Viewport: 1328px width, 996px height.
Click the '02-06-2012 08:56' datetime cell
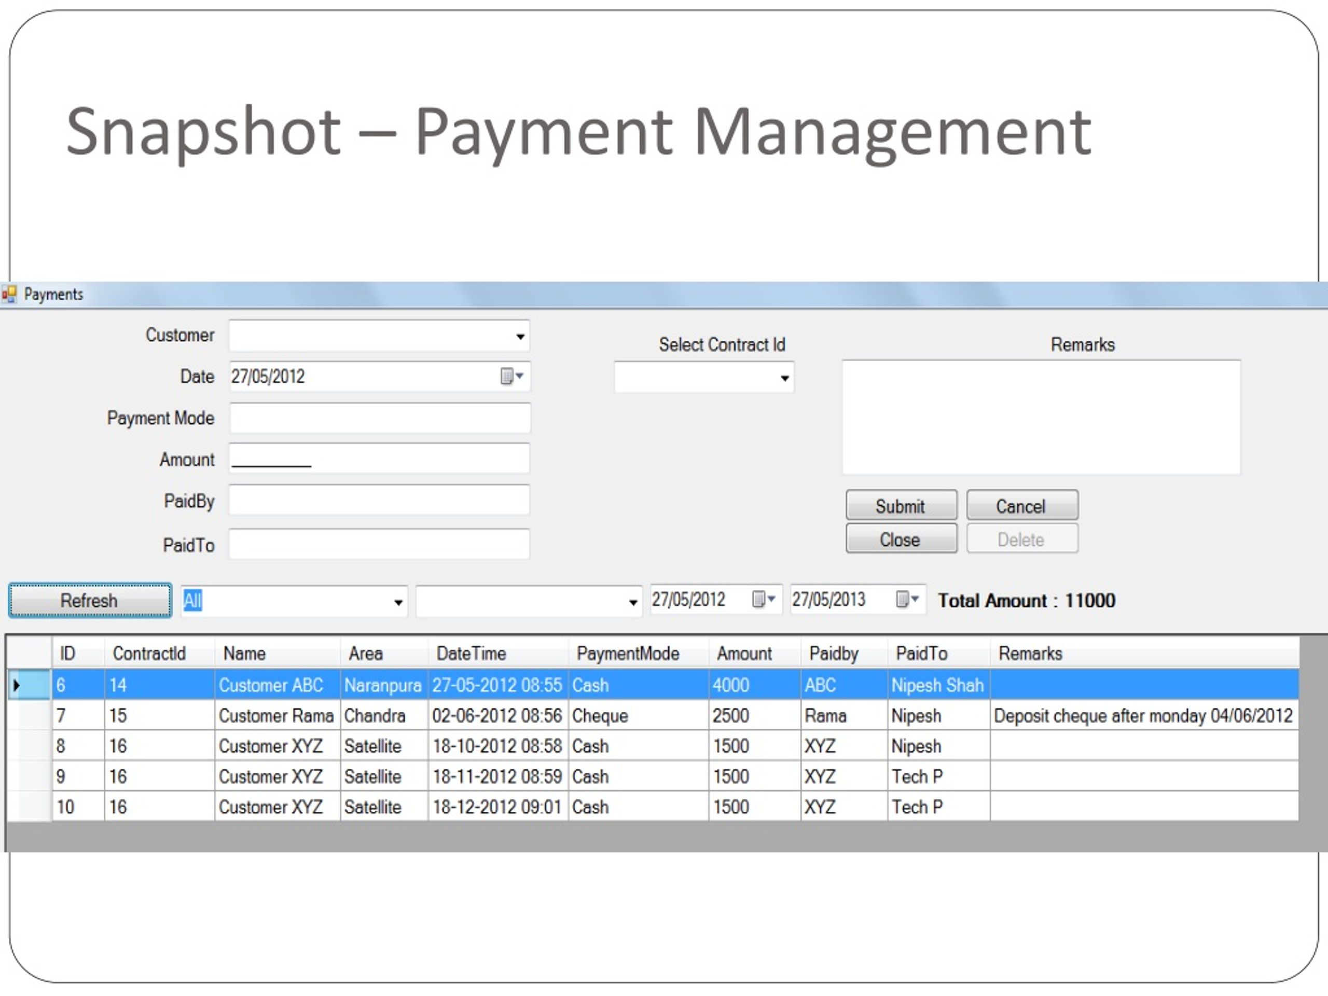pos(499,716)
